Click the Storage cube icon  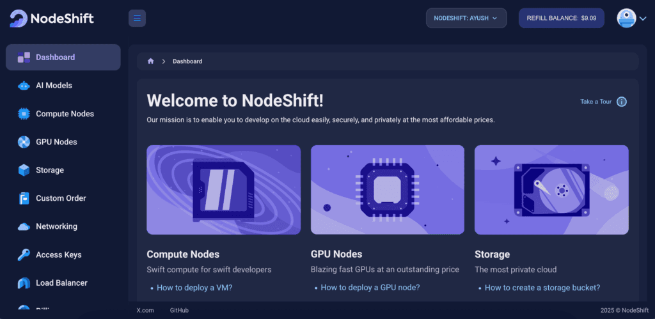(24, 170)
